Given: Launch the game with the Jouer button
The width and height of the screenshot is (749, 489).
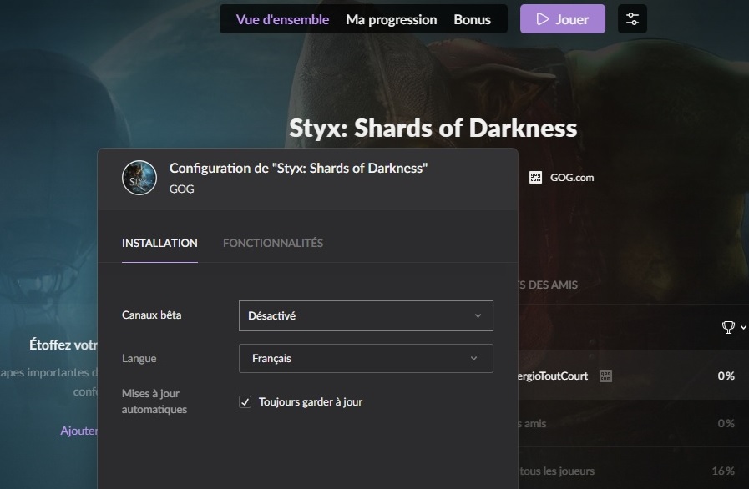Looking at the screenshot, I should pos(562,18).
